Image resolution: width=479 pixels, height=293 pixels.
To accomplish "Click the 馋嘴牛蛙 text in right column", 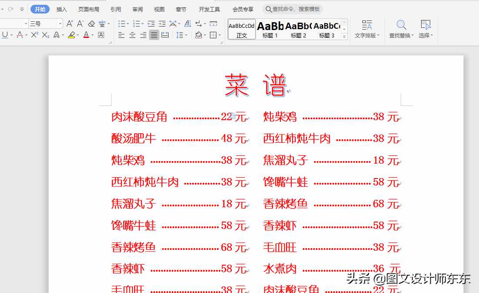I will coord(285,182).
